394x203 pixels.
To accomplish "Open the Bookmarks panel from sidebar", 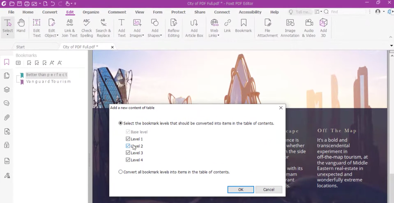I will [7, 62].
